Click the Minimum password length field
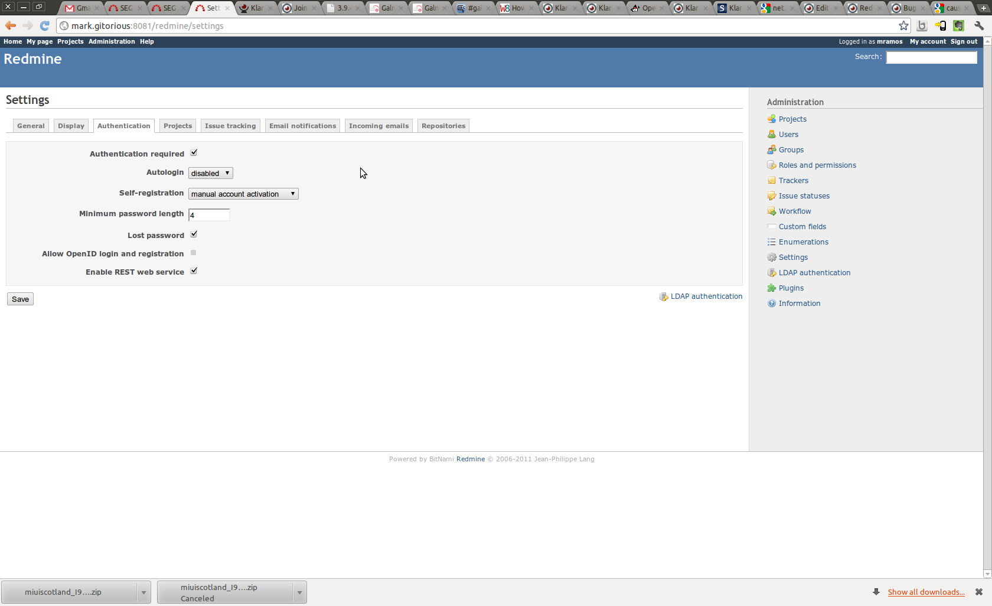The width and height of the screenshot is (992, 606). click(209, 215)
